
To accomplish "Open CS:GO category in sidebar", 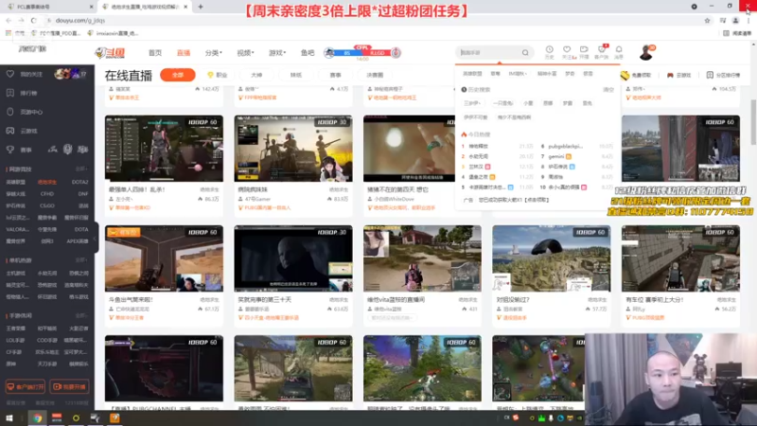I will pyautogui.click(x=46, y=205).
